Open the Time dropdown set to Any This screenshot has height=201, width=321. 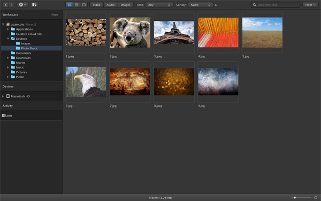(x=159, y=5)
